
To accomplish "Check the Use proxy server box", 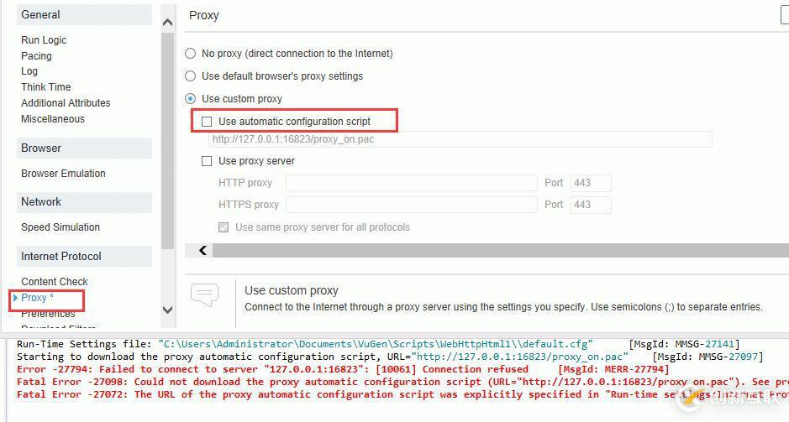I will click(208, 161).
